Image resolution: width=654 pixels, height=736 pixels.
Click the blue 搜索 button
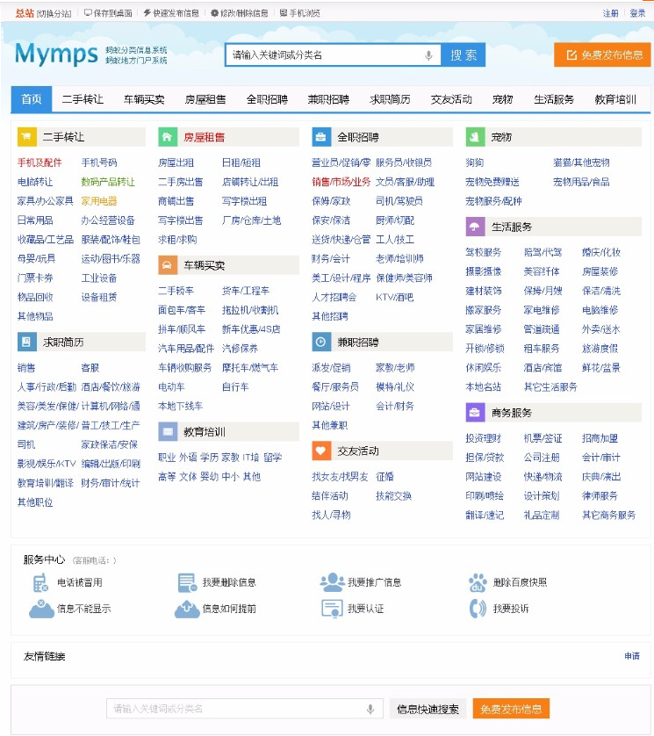[x=463, y=55]
